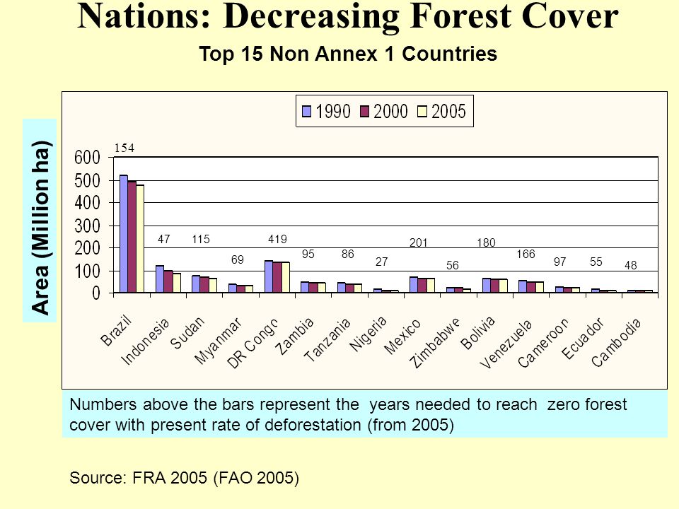Click the value 115 above Sudan

pyautogui.click(x=201, y=240)
